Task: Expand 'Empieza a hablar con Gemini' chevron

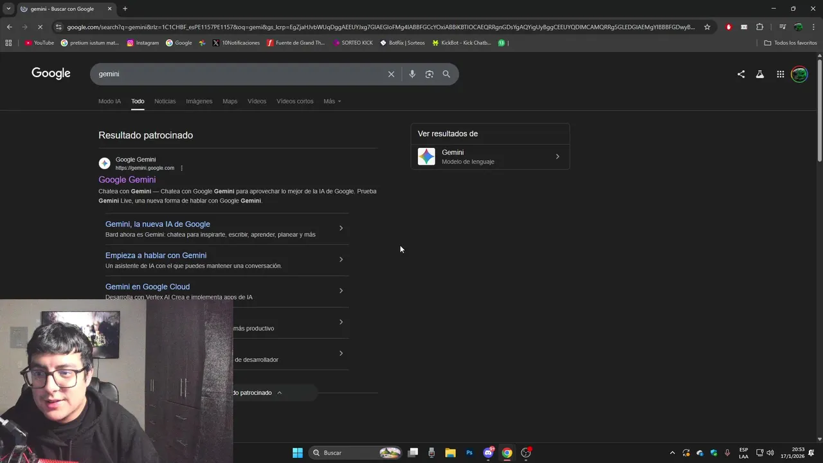Action: tap(341, 259)
